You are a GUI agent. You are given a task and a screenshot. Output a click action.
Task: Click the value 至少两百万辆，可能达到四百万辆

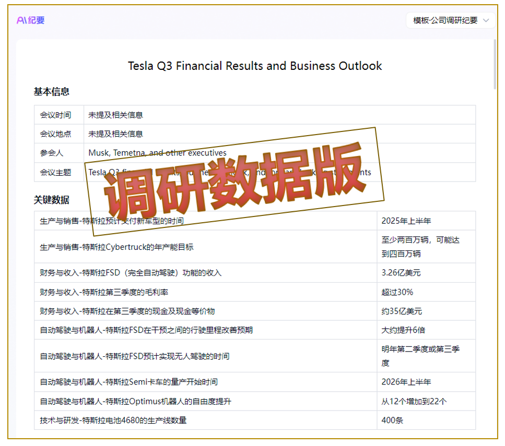tap(420, 247)
